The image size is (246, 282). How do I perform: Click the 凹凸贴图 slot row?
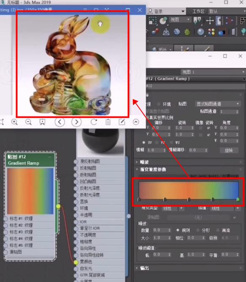tap(102, 182)
